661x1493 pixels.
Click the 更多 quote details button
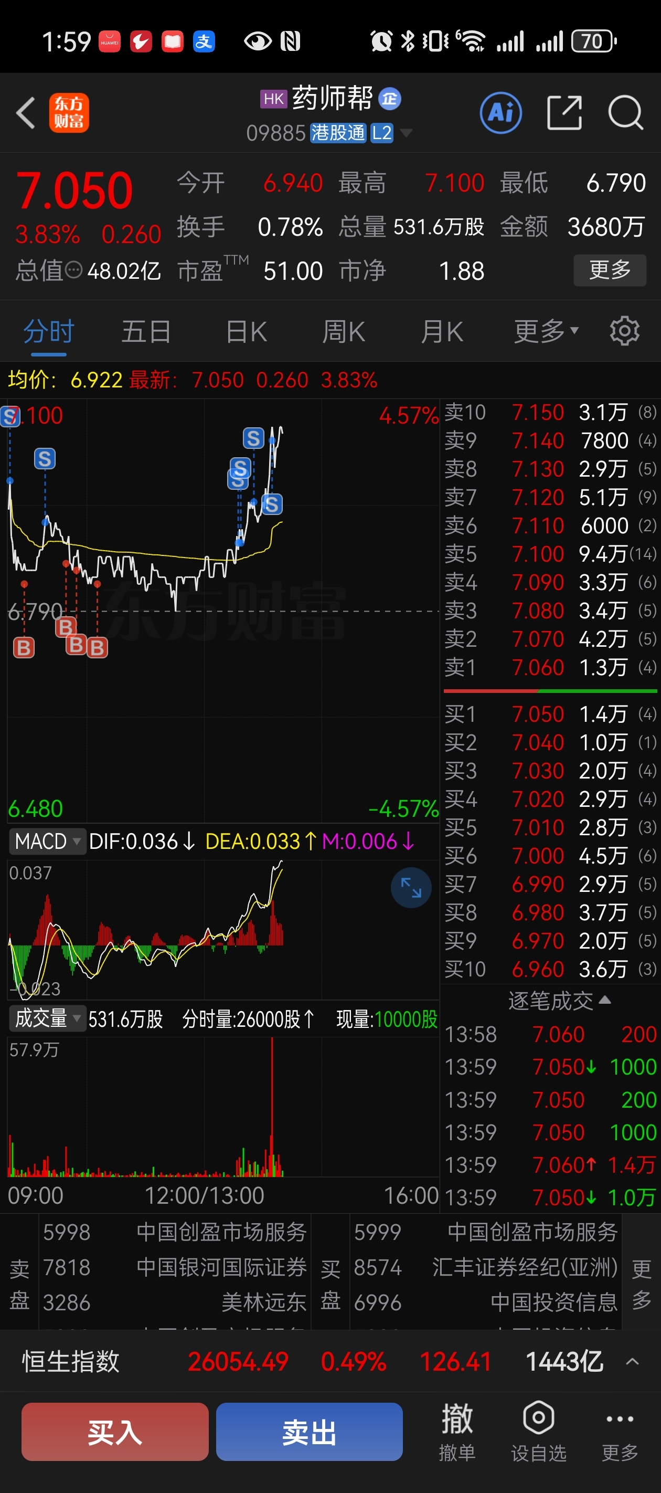click(610, 270)
